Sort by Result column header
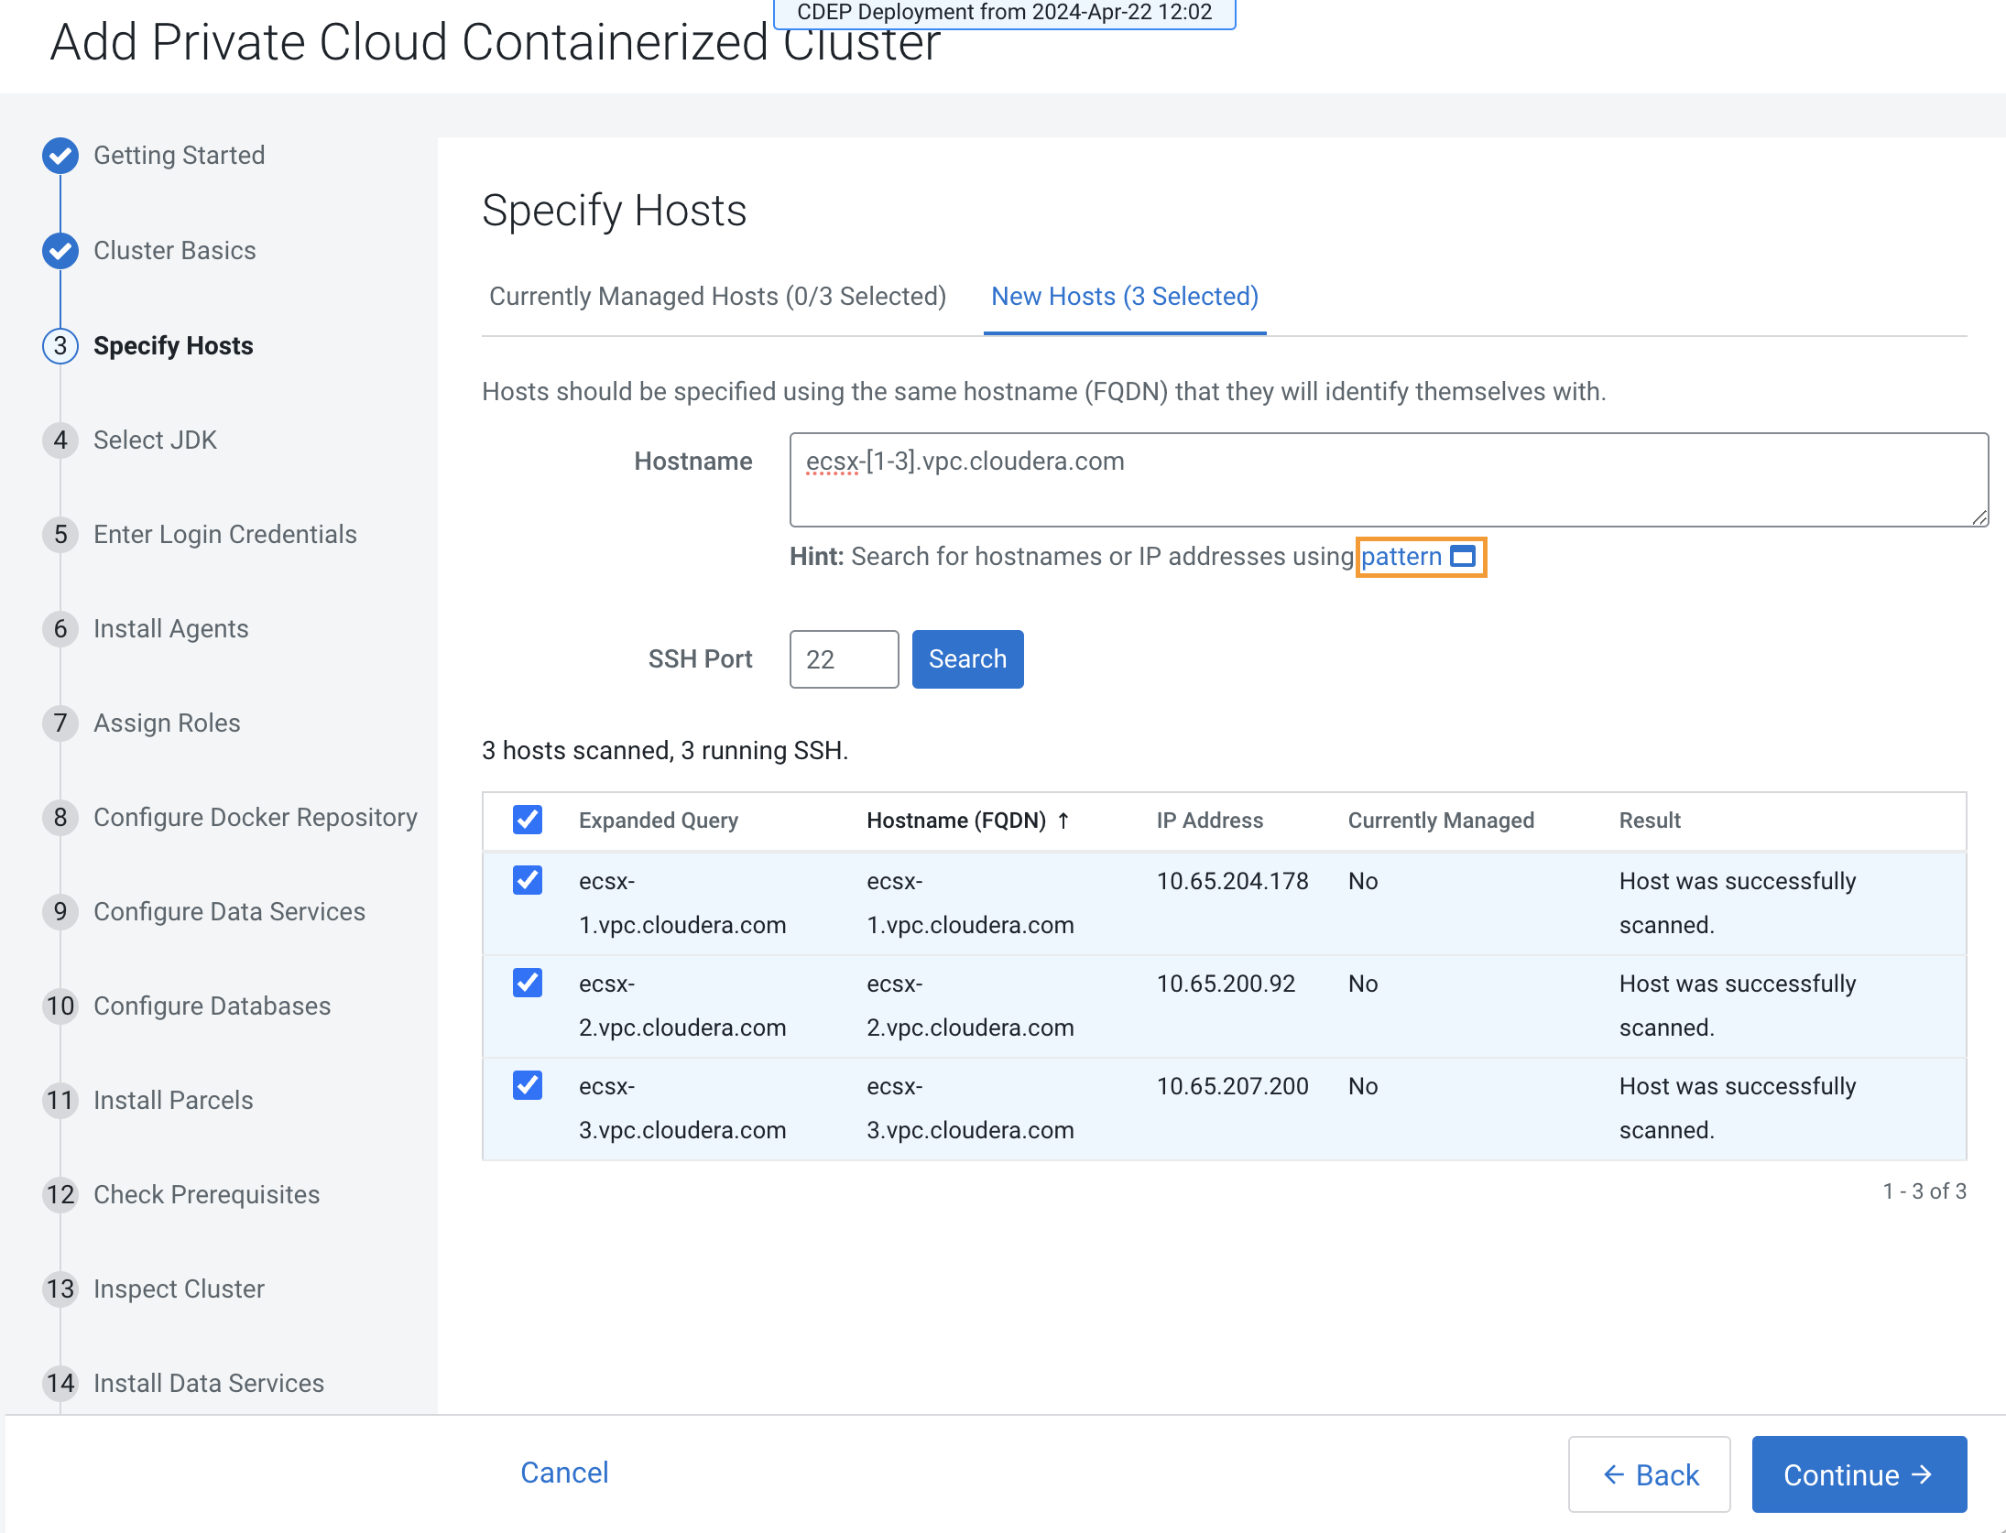The width and height of the screenshot is (2006, 1533). (1650, 821)
